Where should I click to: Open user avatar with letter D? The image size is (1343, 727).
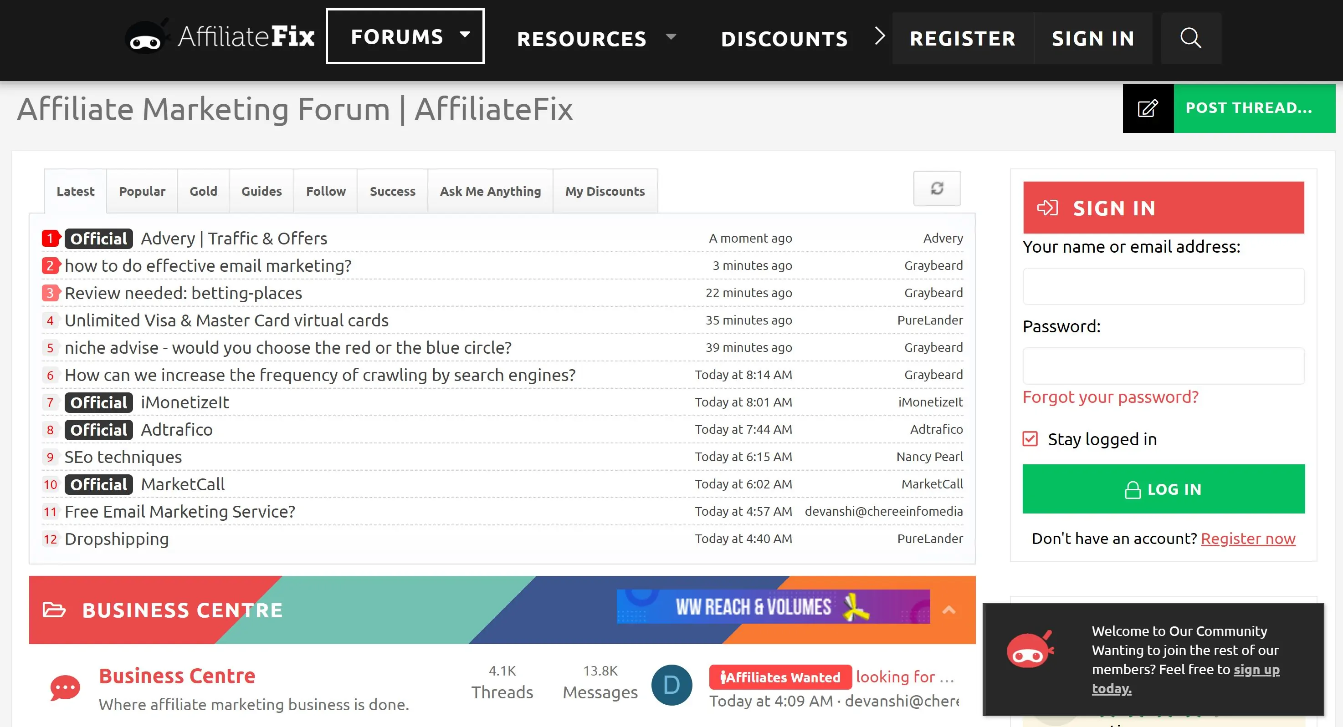(x=671, y=685)
